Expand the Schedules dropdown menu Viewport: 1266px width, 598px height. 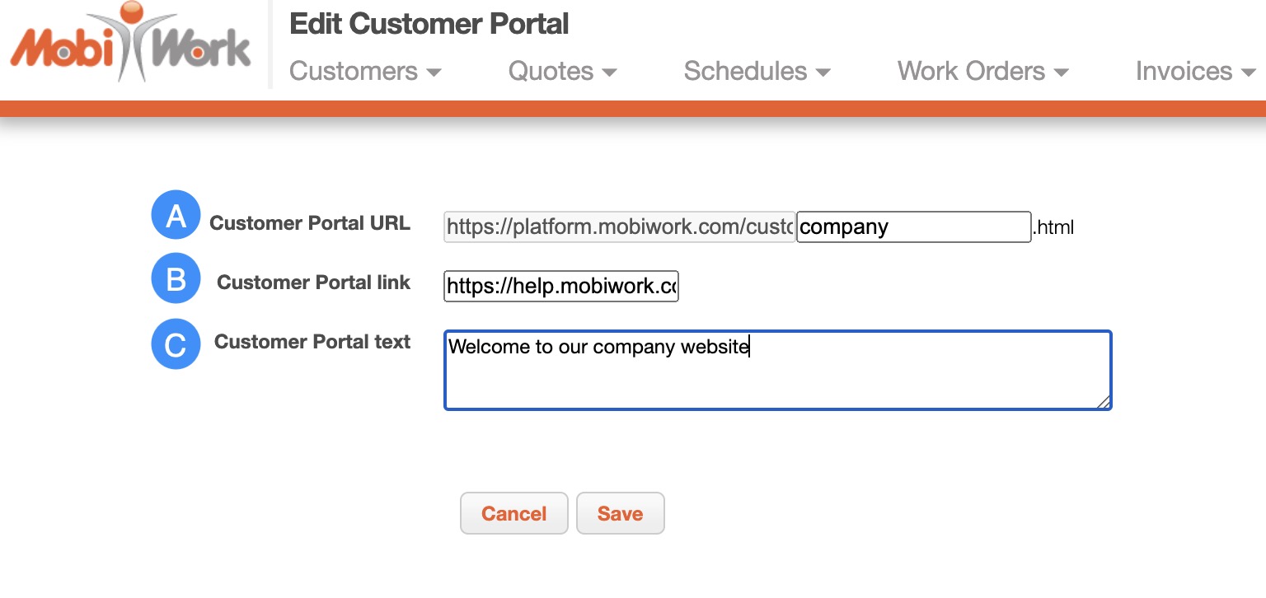(757, 72)
